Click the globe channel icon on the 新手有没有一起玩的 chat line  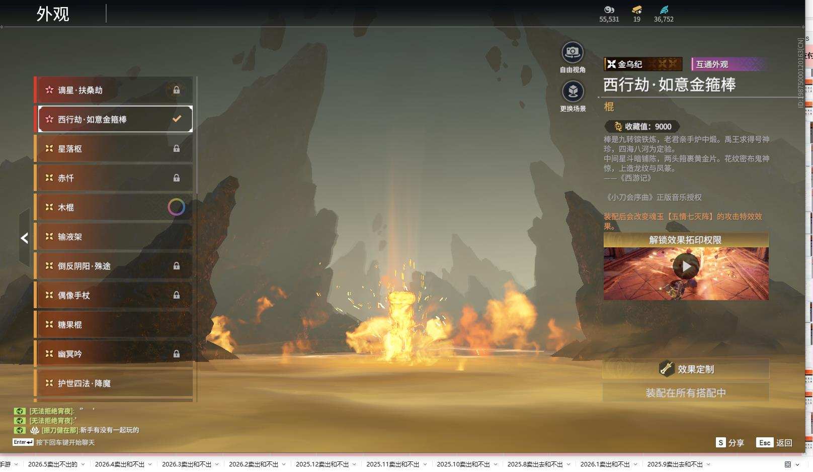(x=20, y=430)
